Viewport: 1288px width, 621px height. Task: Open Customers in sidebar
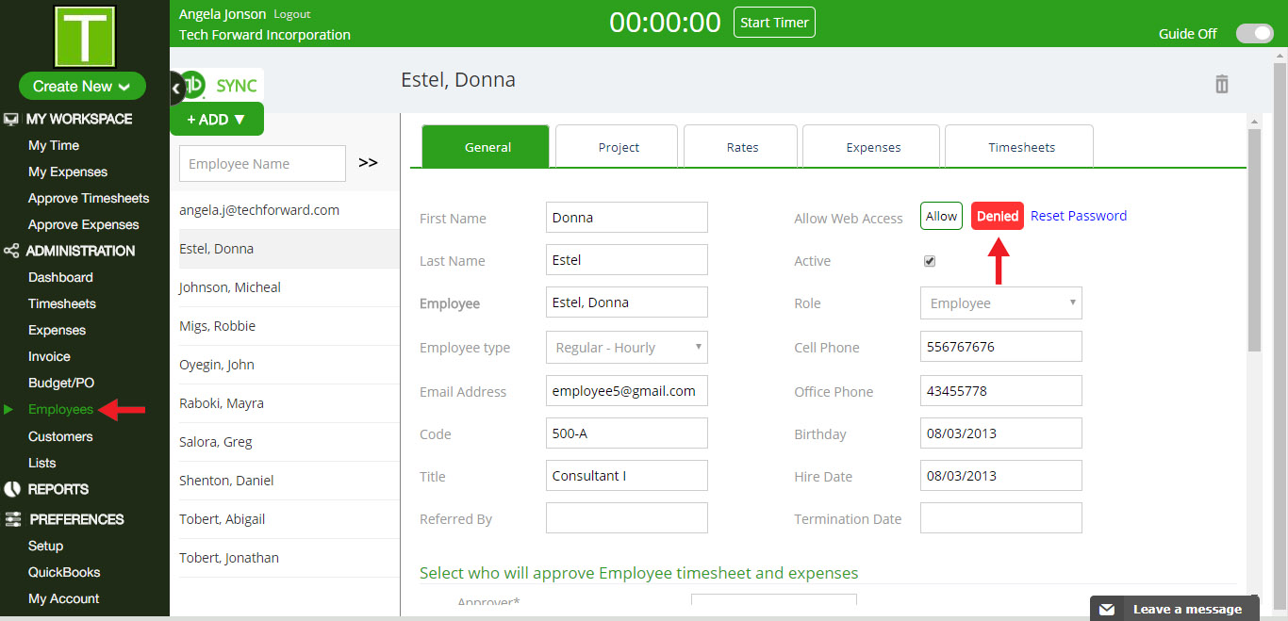[60, 437]
